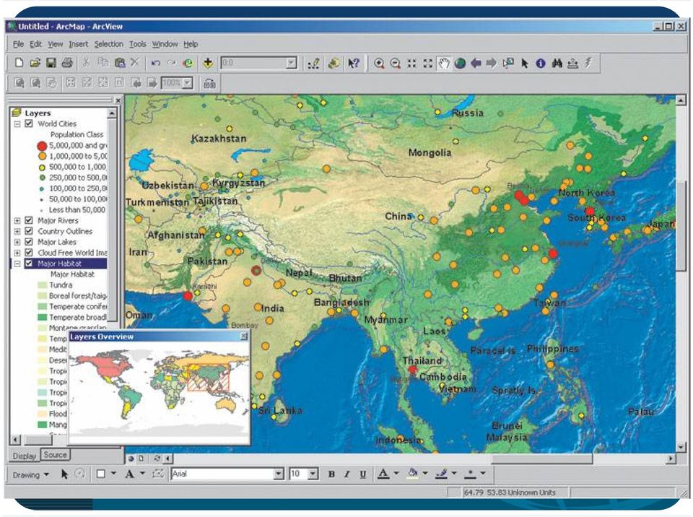Image resolution: width=693 pixels, height=517 pixels.
Task: Switch to the Source tab
Action: tap(56, 455)
